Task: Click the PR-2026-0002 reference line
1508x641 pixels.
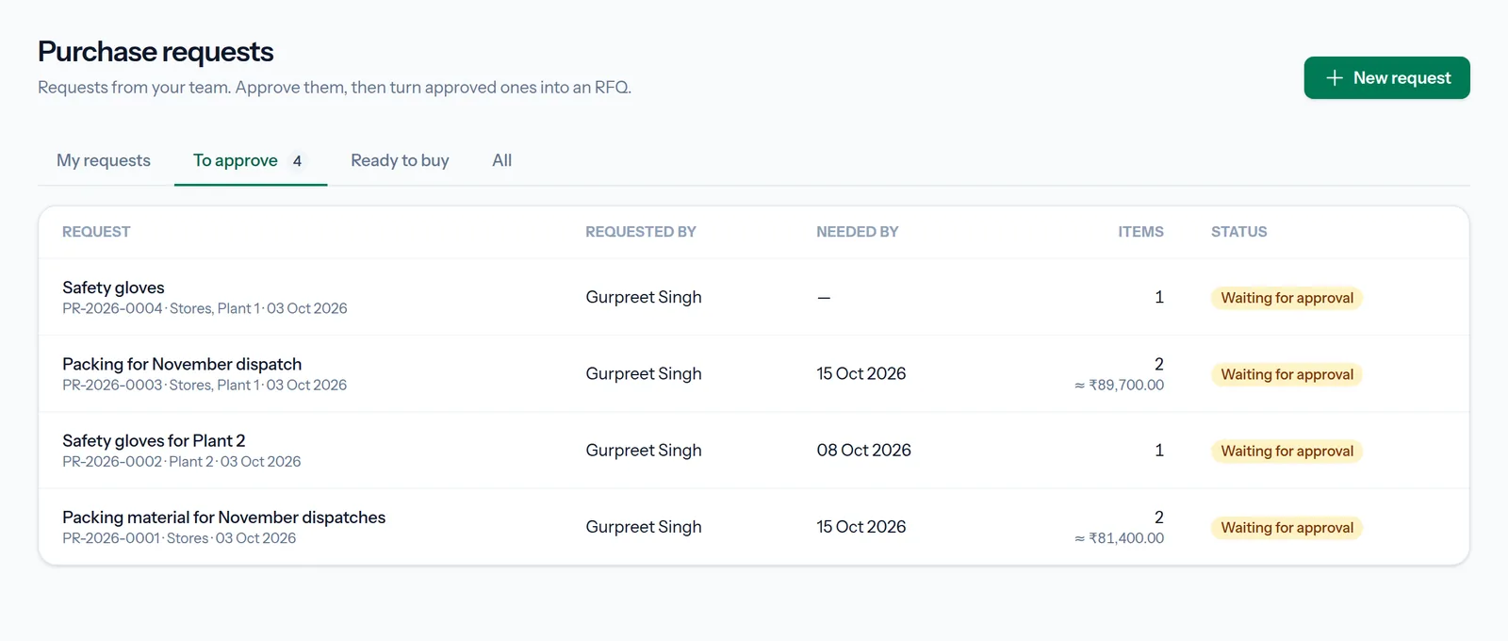Action: pyautogui.click(x=182, y=461)
